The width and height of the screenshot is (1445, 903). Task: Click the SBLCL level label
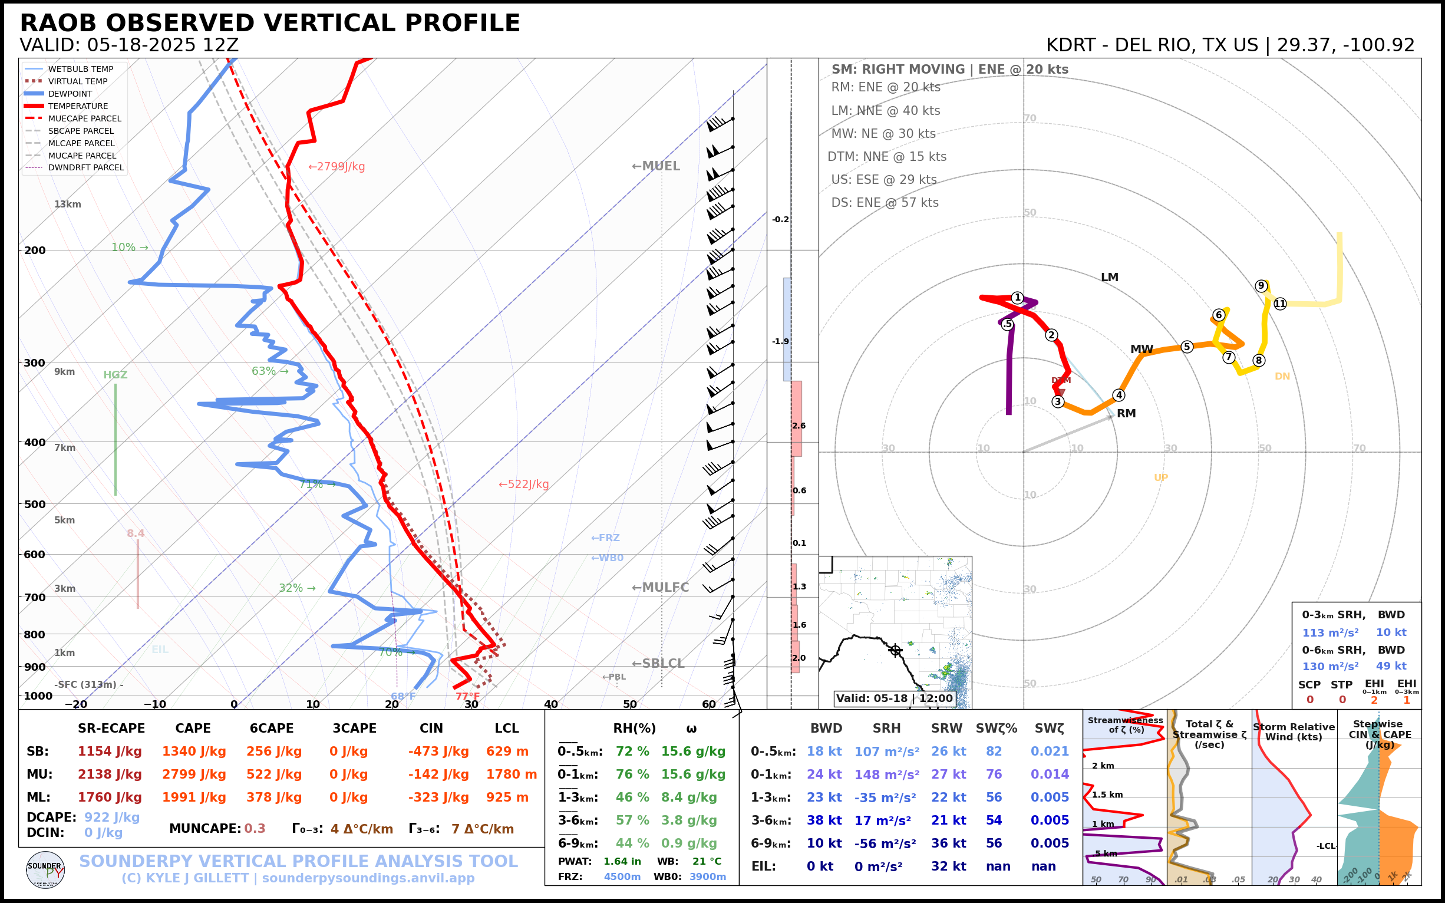click(658, 664)
